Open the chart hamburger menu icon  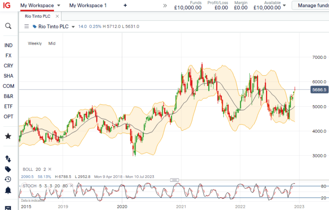(x=27, y=27)
